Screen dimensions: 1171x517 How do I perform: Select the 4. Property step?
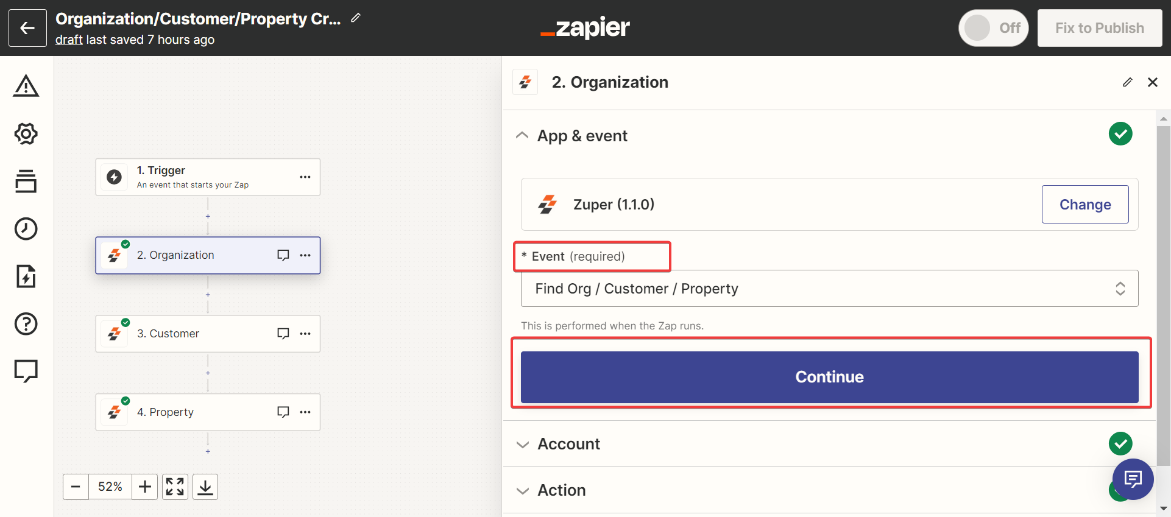click(183, 412)
